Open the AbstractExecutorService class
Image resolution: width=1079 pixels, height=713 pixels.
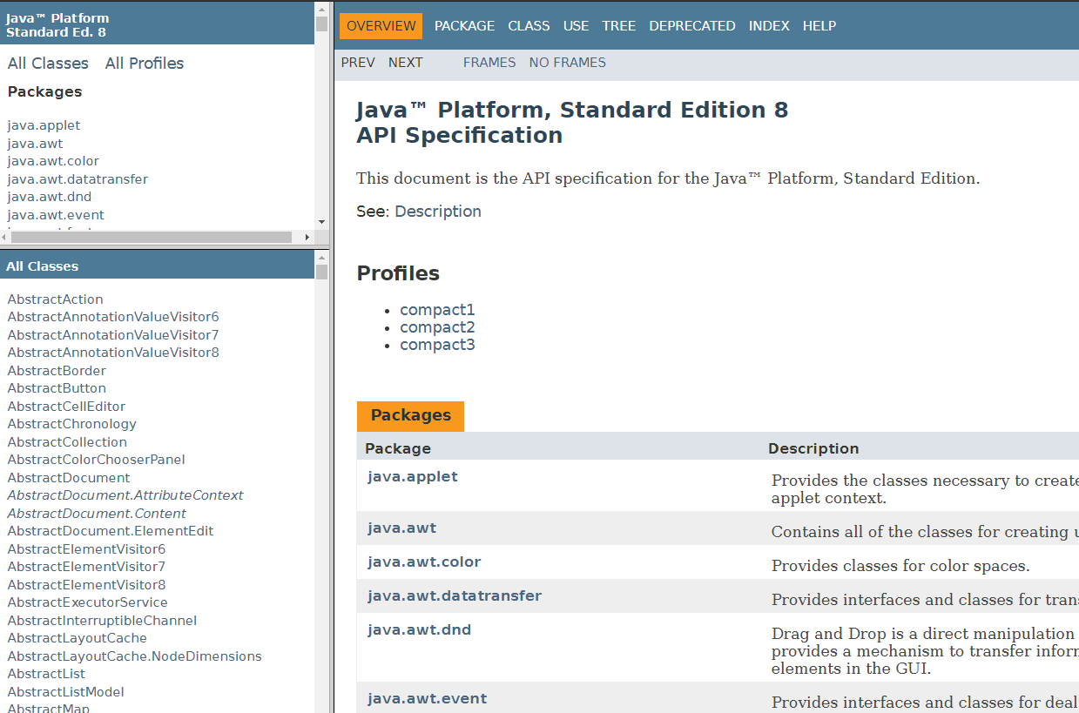[87, 602]
